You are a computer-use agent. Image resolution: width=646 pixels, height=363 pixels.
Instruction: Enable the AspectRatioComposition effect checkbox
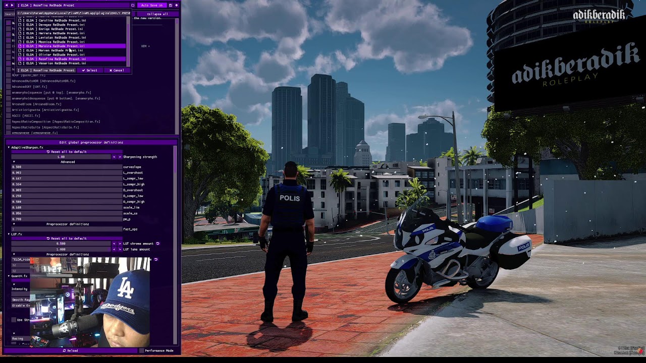(9, 122)
